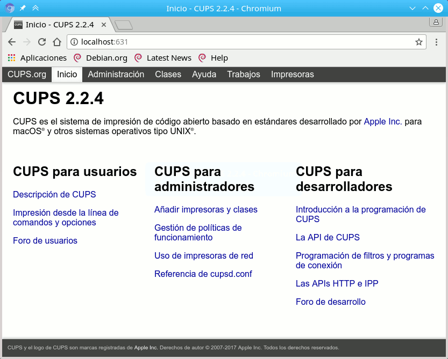The image size is (448, 359).
Task: Switch to the Administración tab
Action: click(116, 75)
